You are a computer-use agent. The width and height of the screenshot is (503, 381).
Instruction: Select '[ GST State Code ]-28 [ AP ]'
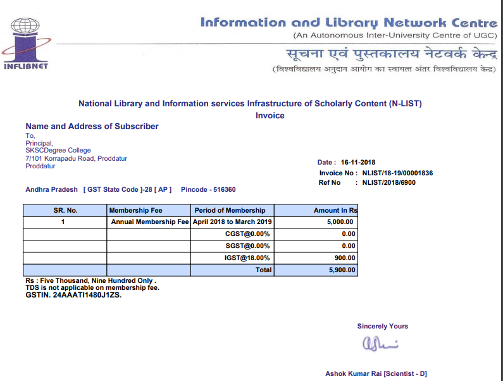pos(127,189)
